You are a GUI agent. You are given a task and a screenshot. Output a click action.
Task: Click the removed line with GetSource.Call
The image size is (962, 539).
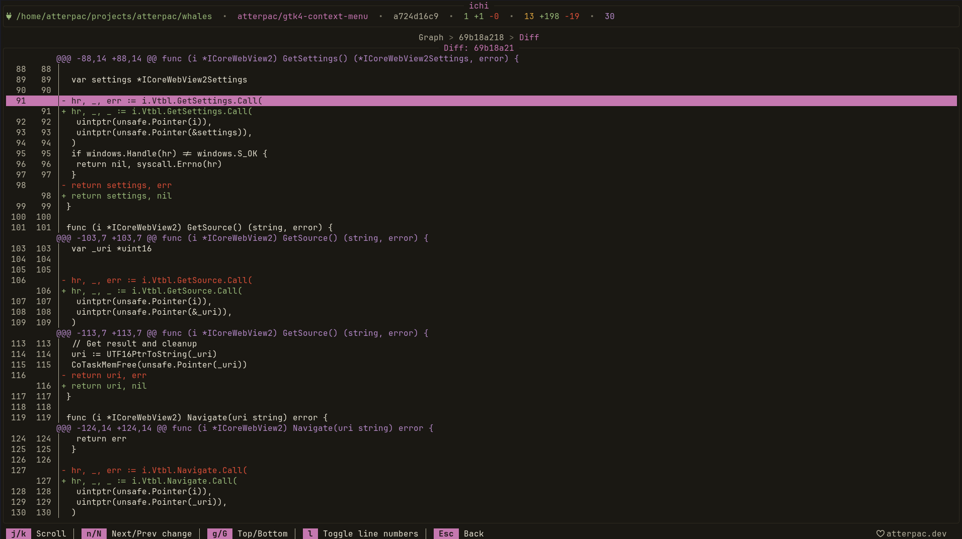(157, 280)
